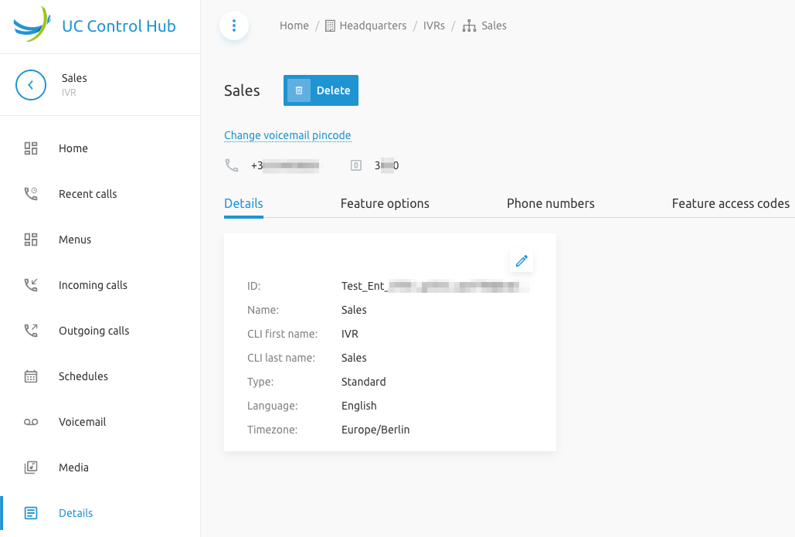Image resolution: width=795 pixels, height=537 pixels.
Task: Click Change voicemail pincode link
Action: click(x=287, y=135)
